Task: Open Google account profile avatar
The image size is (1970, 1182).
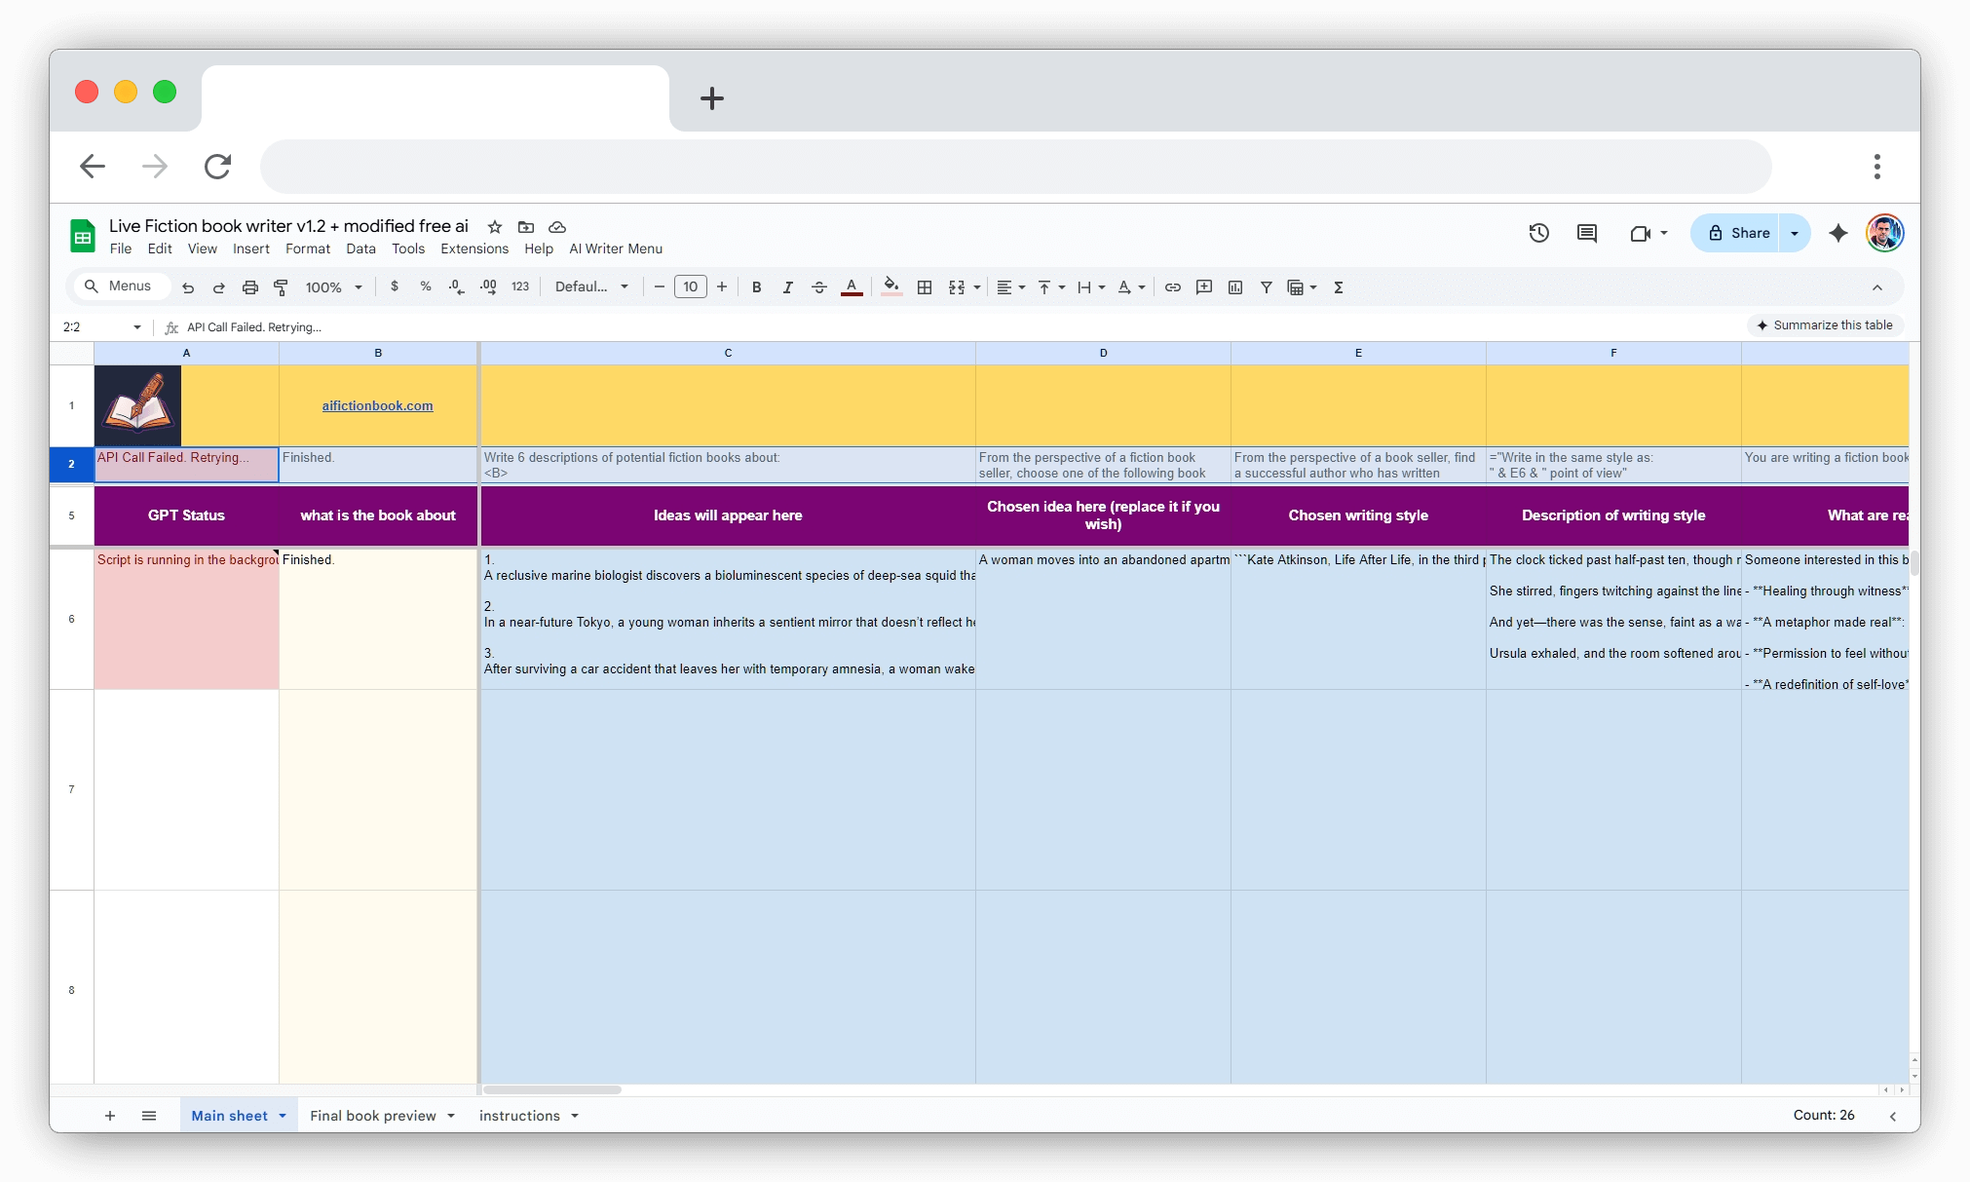Action: pyautogui.click(x=1885, y=233)
